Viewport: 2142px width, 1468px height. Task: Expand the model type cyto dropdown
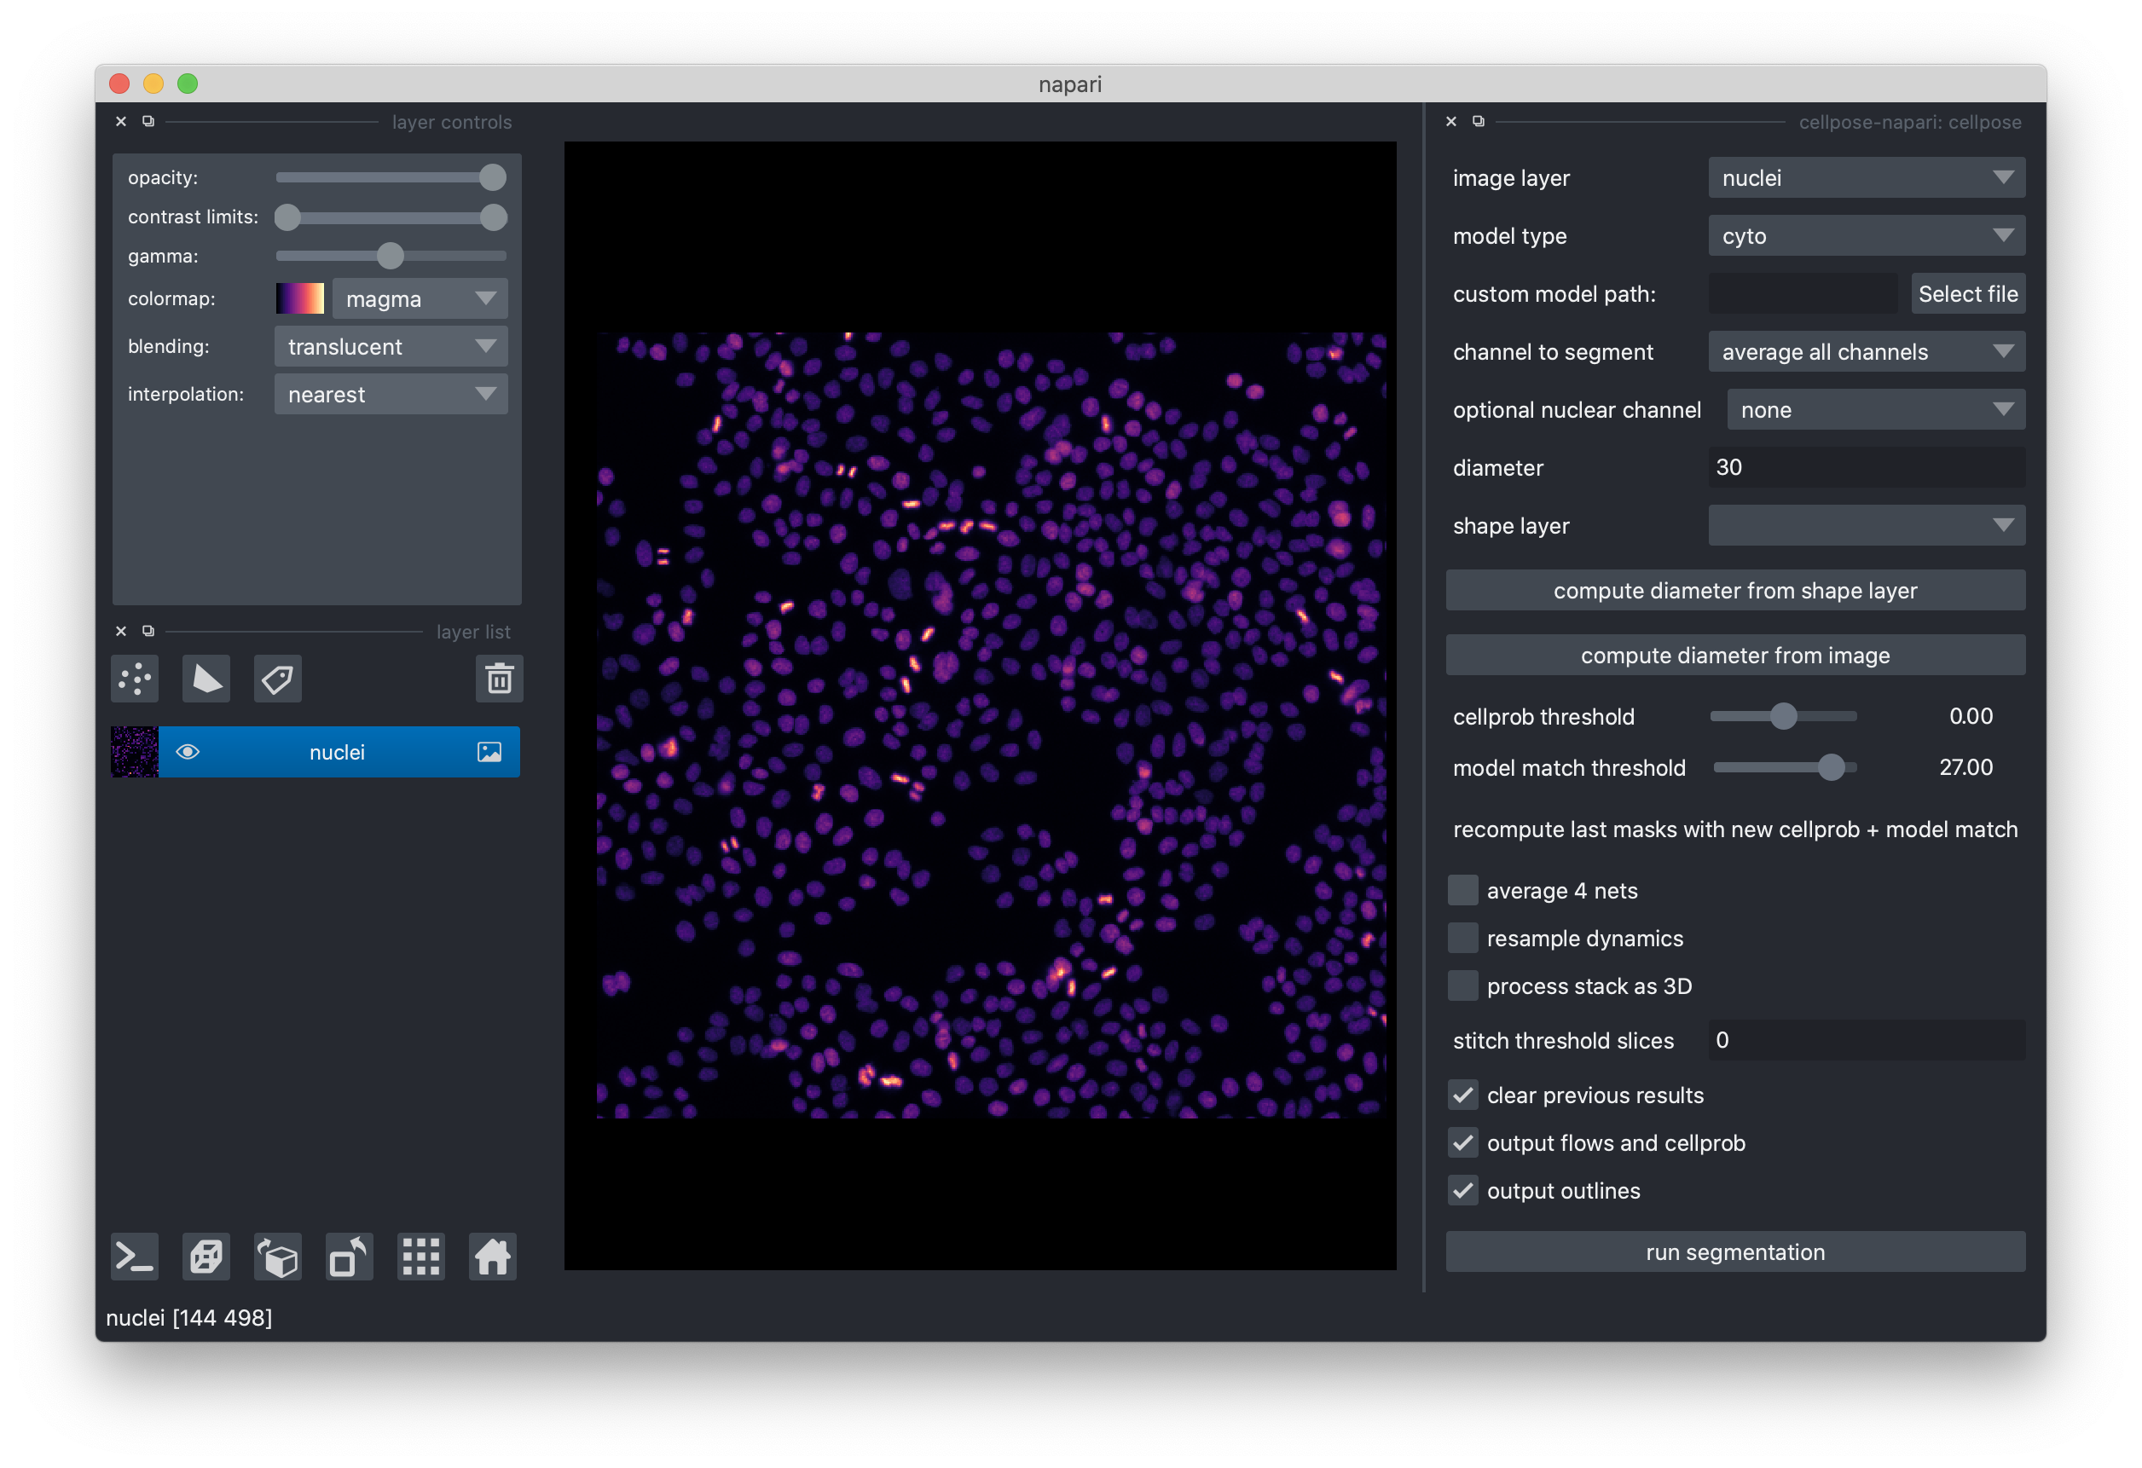(1866, 236)
